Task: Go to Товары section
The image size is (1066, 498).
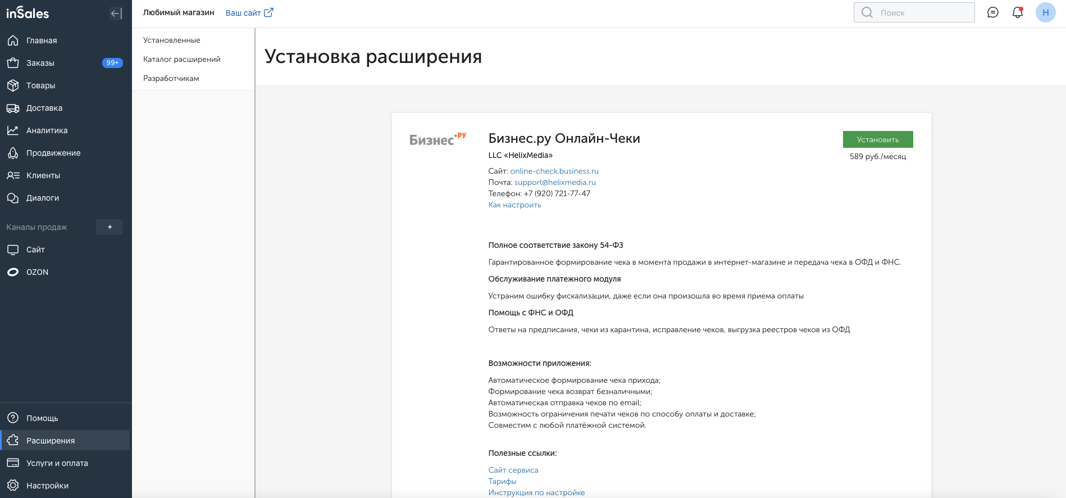Action: (65, 85)
